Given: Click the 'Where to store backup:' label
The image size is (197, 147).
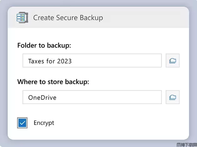Looking at the screenshot, I should pyautogui.click(x=53, y=82).
